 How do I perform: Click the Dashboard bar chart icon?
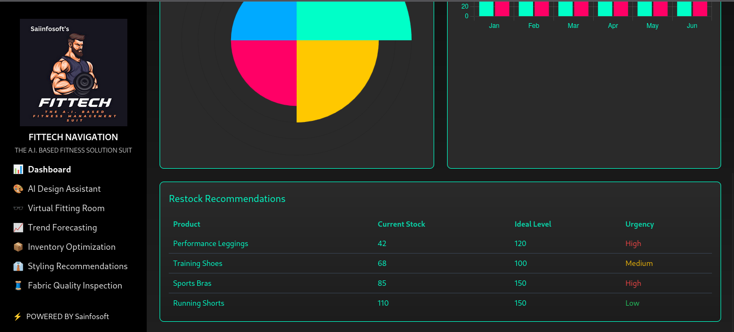pyautogui.click(x=18, y=170)
